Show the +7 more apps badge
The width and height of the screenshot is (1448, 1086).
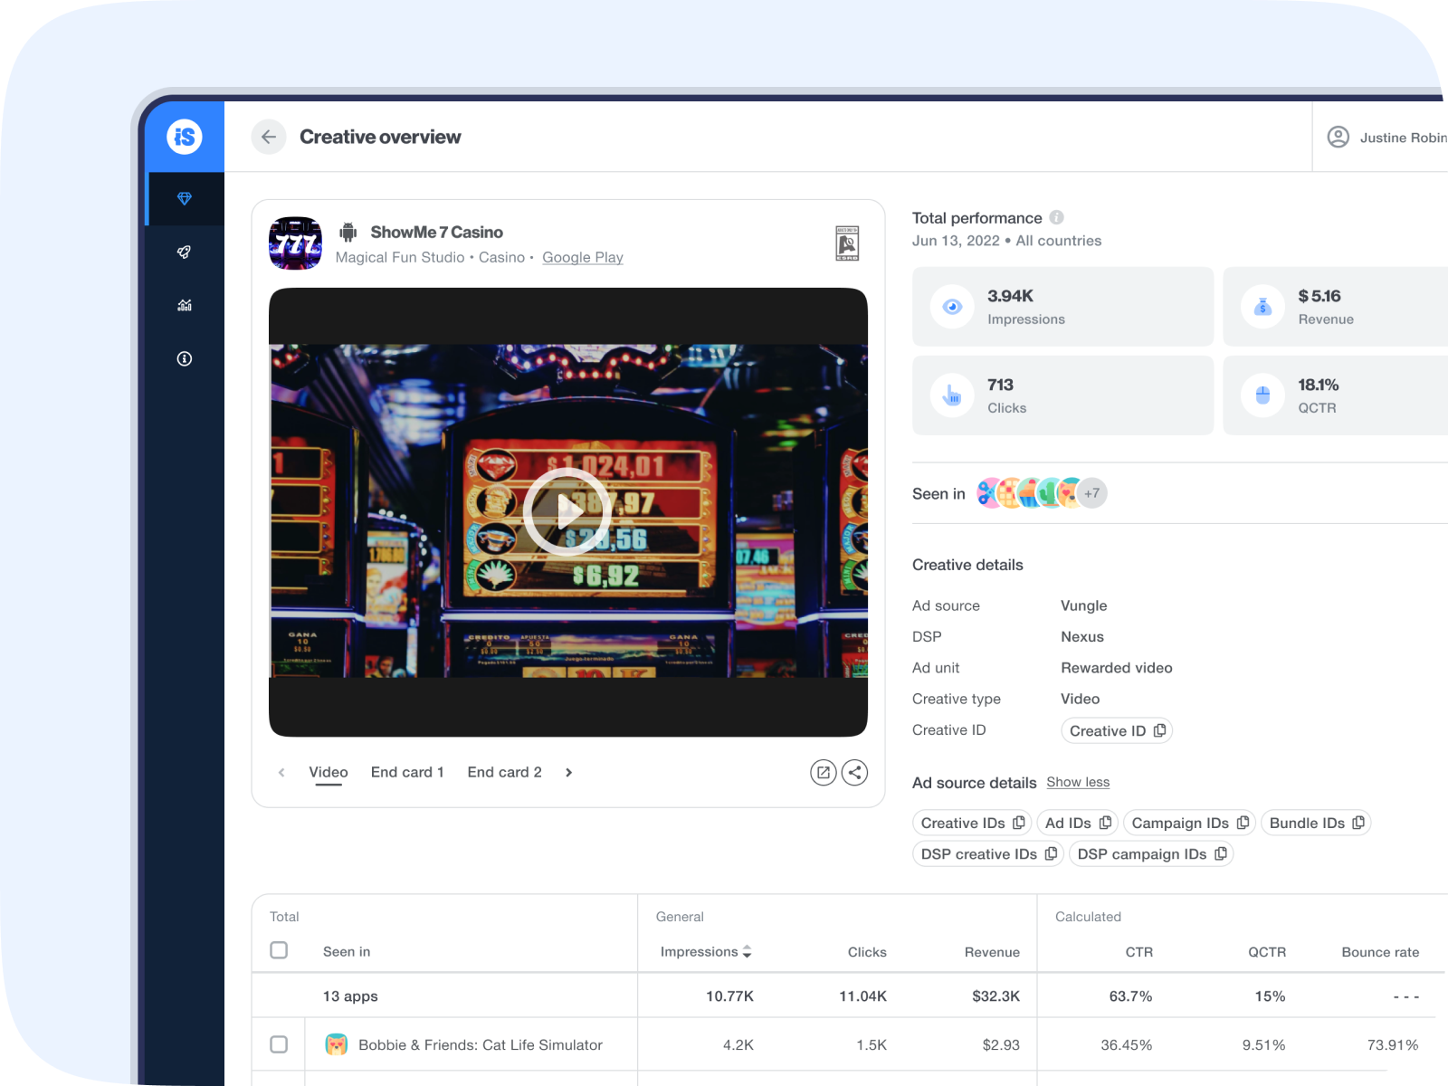pyautogui.click(x=1092, y=493)
